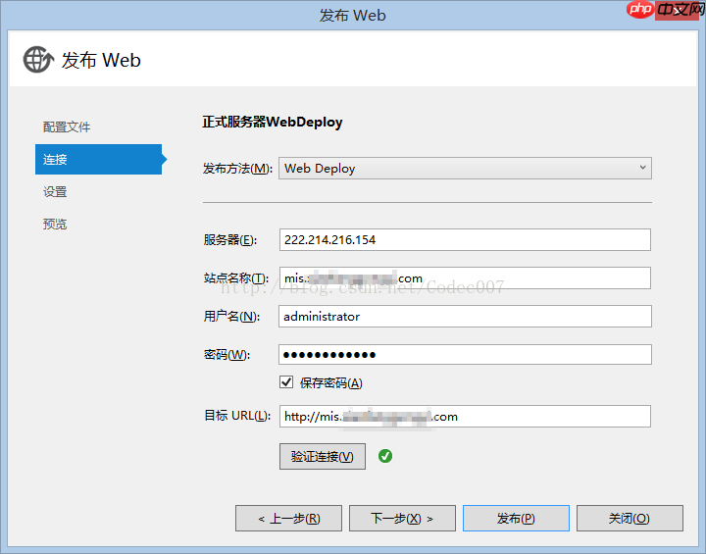Toggle the 保存密码 checkbox
The image size is (706, 554).
286,382
